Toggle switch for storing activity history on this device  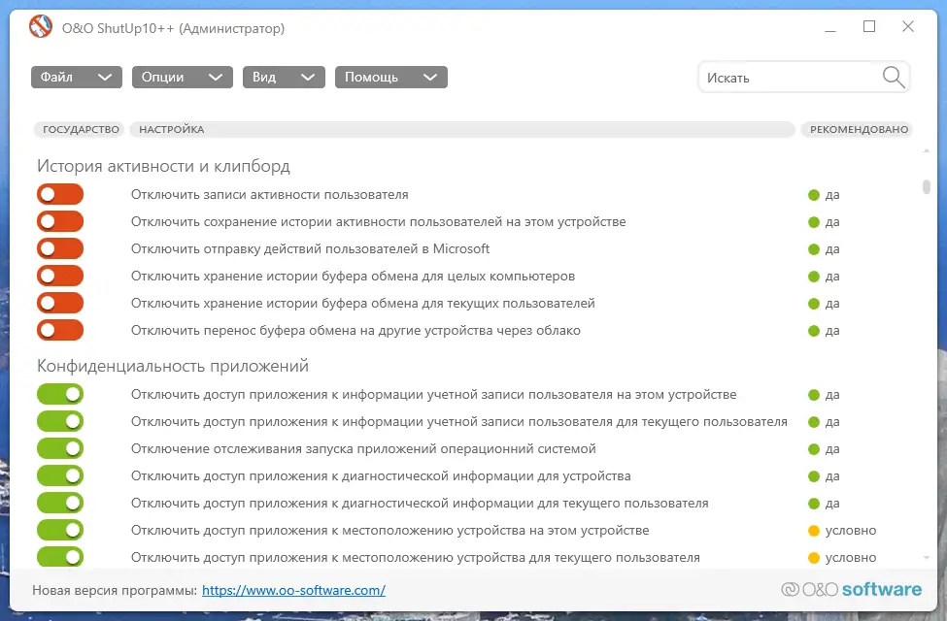tap(60, 221)
